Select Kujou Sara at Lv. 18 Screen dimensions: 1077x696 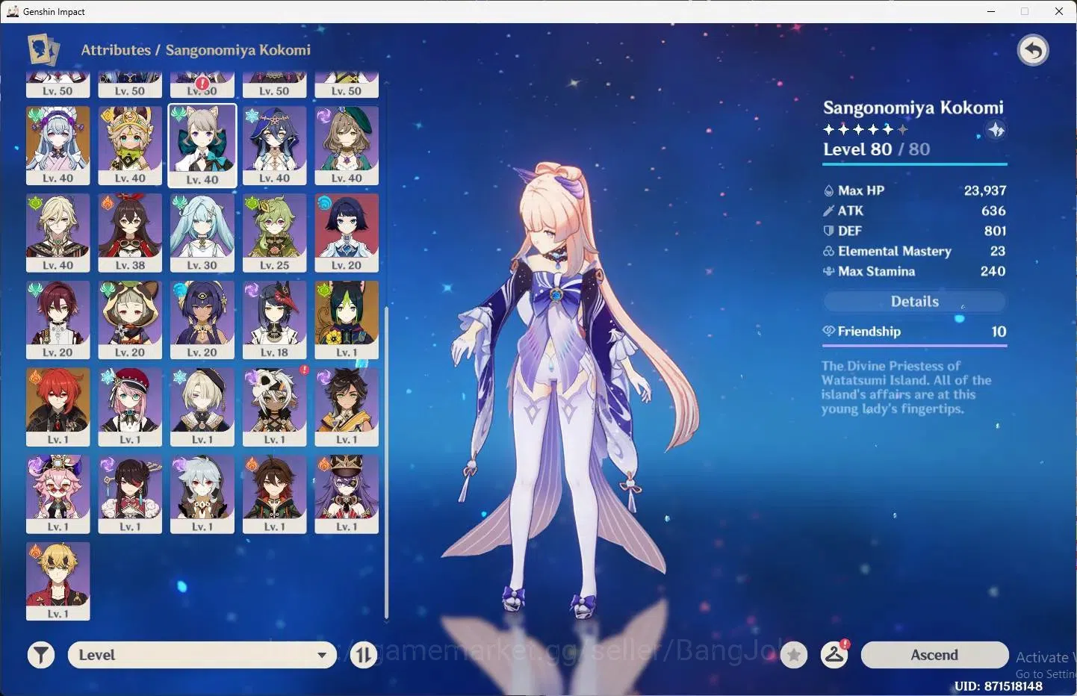274,320
